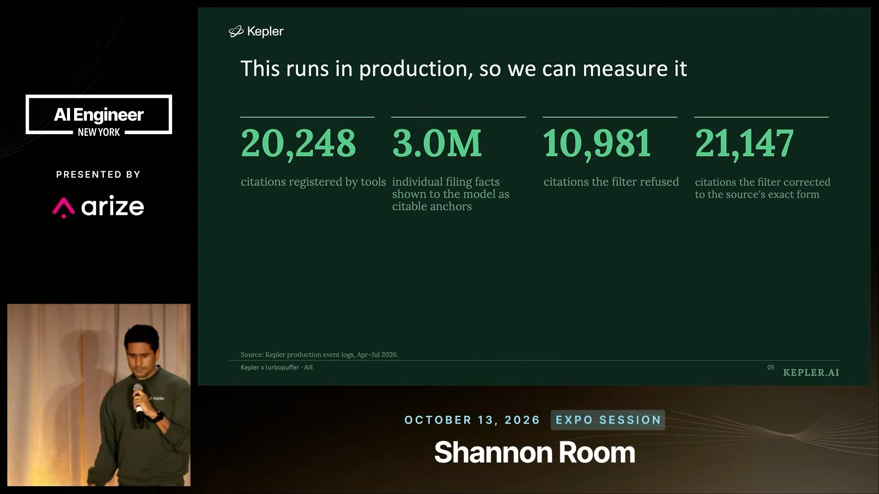Click "citations registered by tools" caption
879x494 pixels.
[x=314, y=182]
